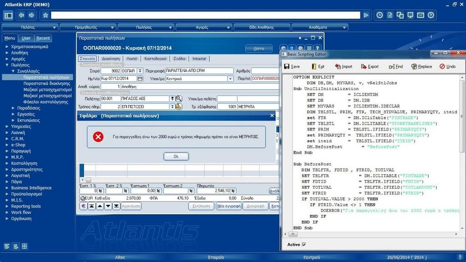Click the document page icon in top toolbar

pyautogui.click(x=390, y=15)
